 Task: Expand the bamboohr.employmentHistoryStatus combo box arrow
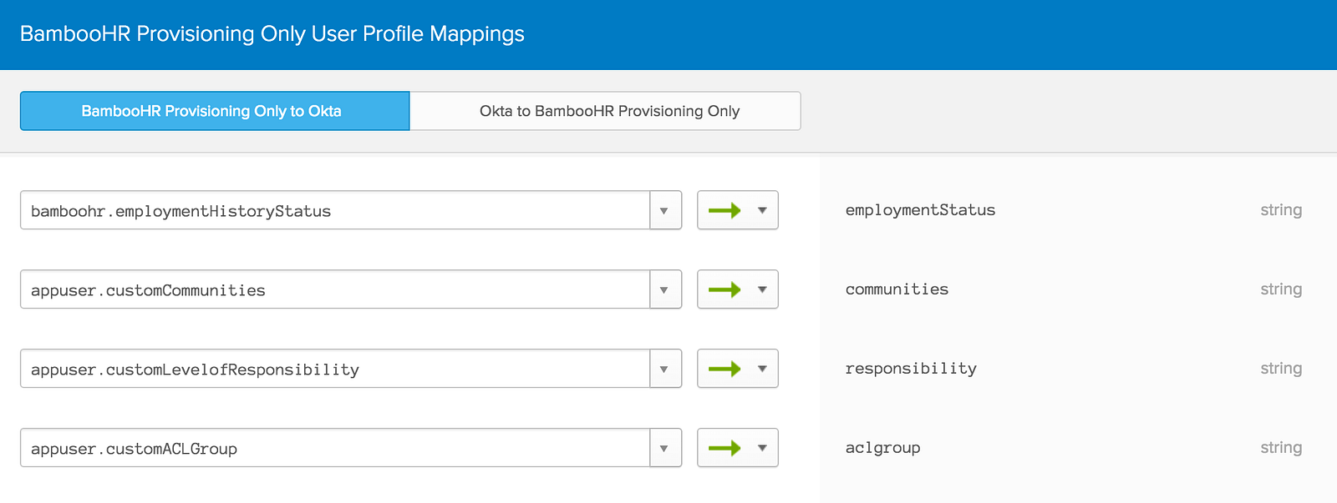pyautogui.click(x=664, y=211)
